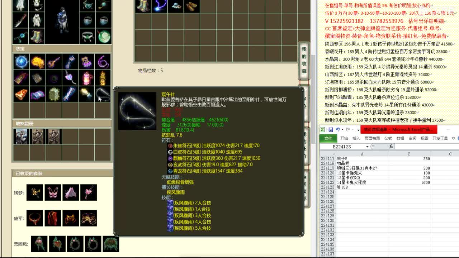Click the 陕西专区 196男人 listing line

[389, 44]
